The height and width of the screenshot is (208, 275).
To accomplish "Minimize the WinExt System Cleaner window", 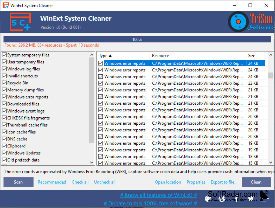I will pyautogui.click(x=235, y=5).
